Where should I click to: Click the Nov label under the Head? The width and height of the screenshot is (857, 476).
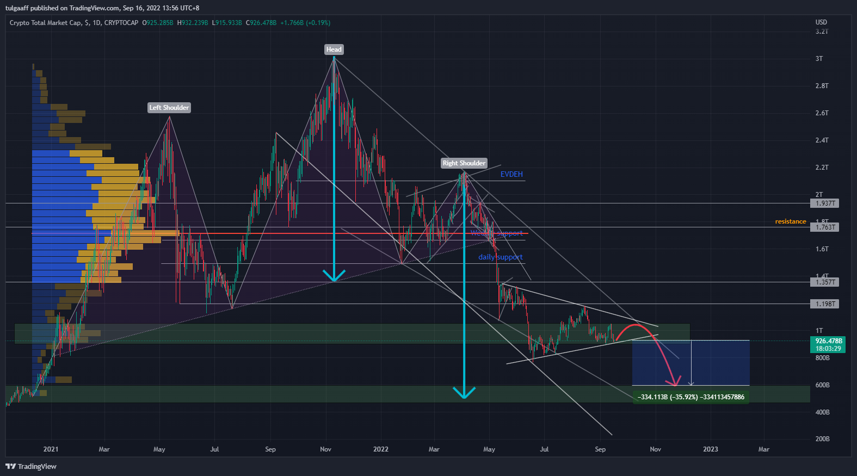[x=325, y=449]
